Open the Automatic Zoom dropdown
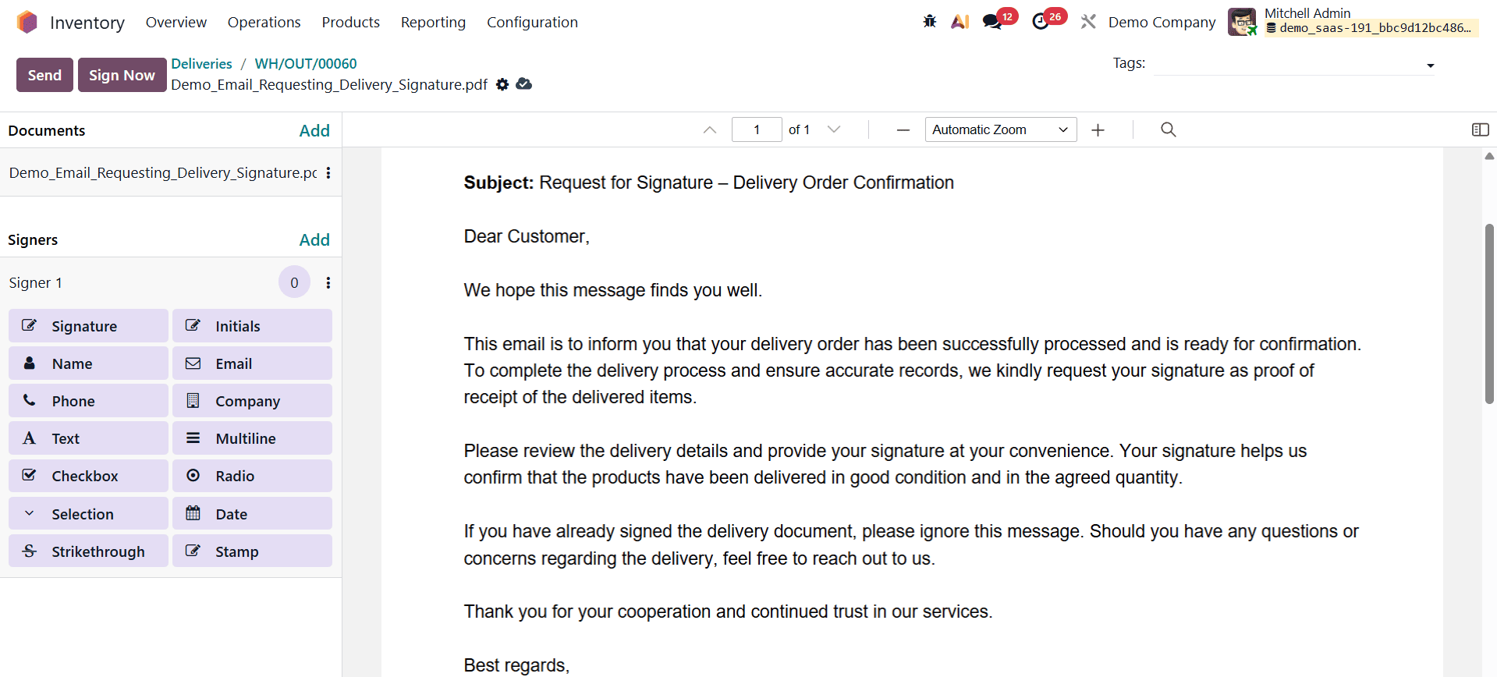 [1000, 129]
